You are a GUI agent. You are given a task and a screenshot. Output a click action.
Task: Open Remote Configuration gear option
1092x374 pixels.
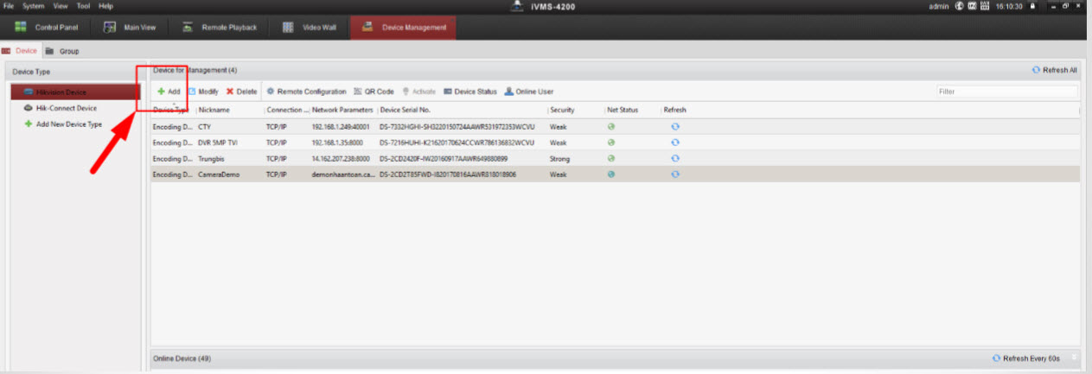(305, 92)
